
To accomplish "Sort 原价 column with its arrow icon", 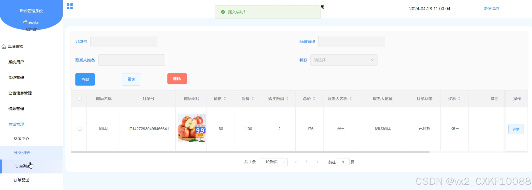I will point(253,98).
